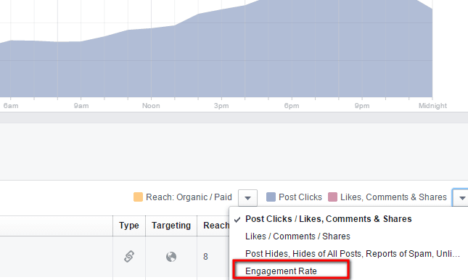Click the reach value 8
Image resolution: width=468 pixels, height=280 pixels.
(205, 257)
